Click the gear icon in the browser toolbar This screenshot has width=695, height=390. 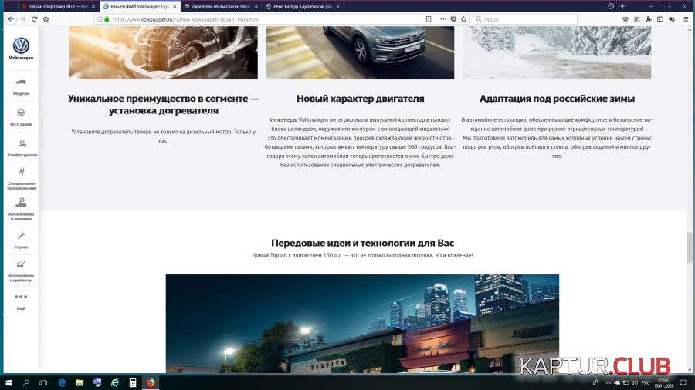(625, 19)
